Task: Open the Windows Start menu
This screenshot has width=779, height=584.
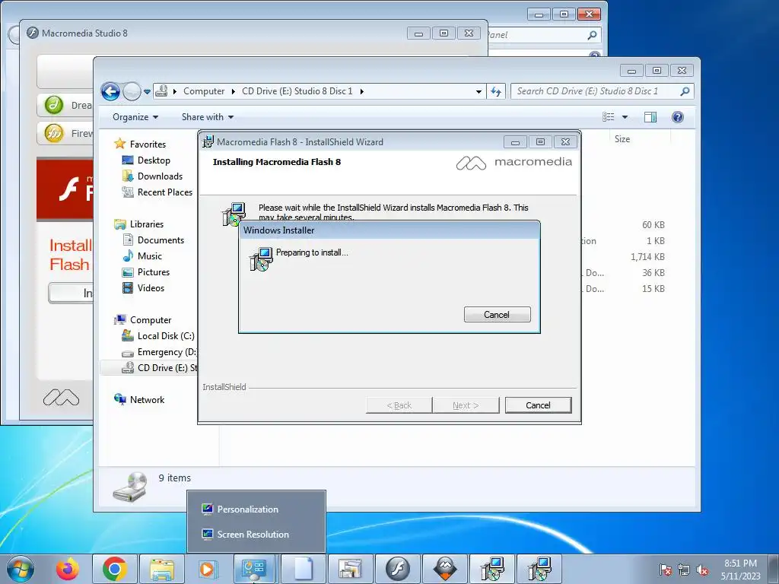Action: coord(21,569)
